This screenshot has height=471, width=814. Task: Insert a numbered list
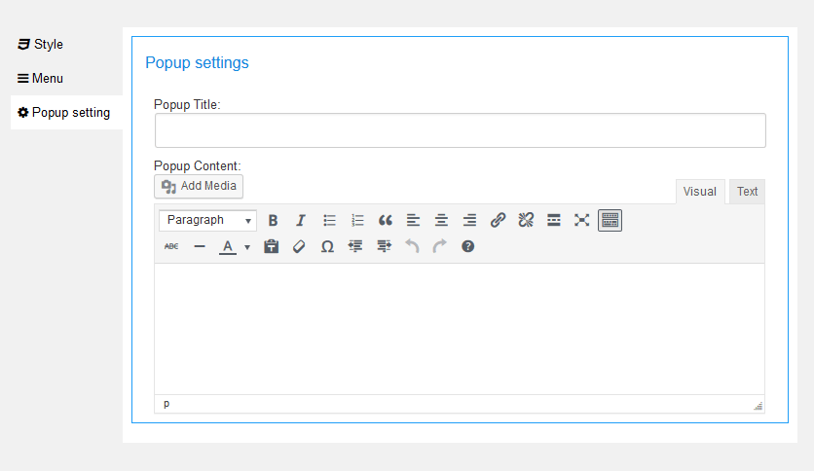357,221
